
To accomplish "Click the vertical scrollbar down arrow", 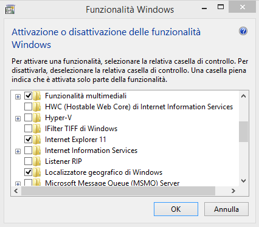I will (x=243, y=181).
